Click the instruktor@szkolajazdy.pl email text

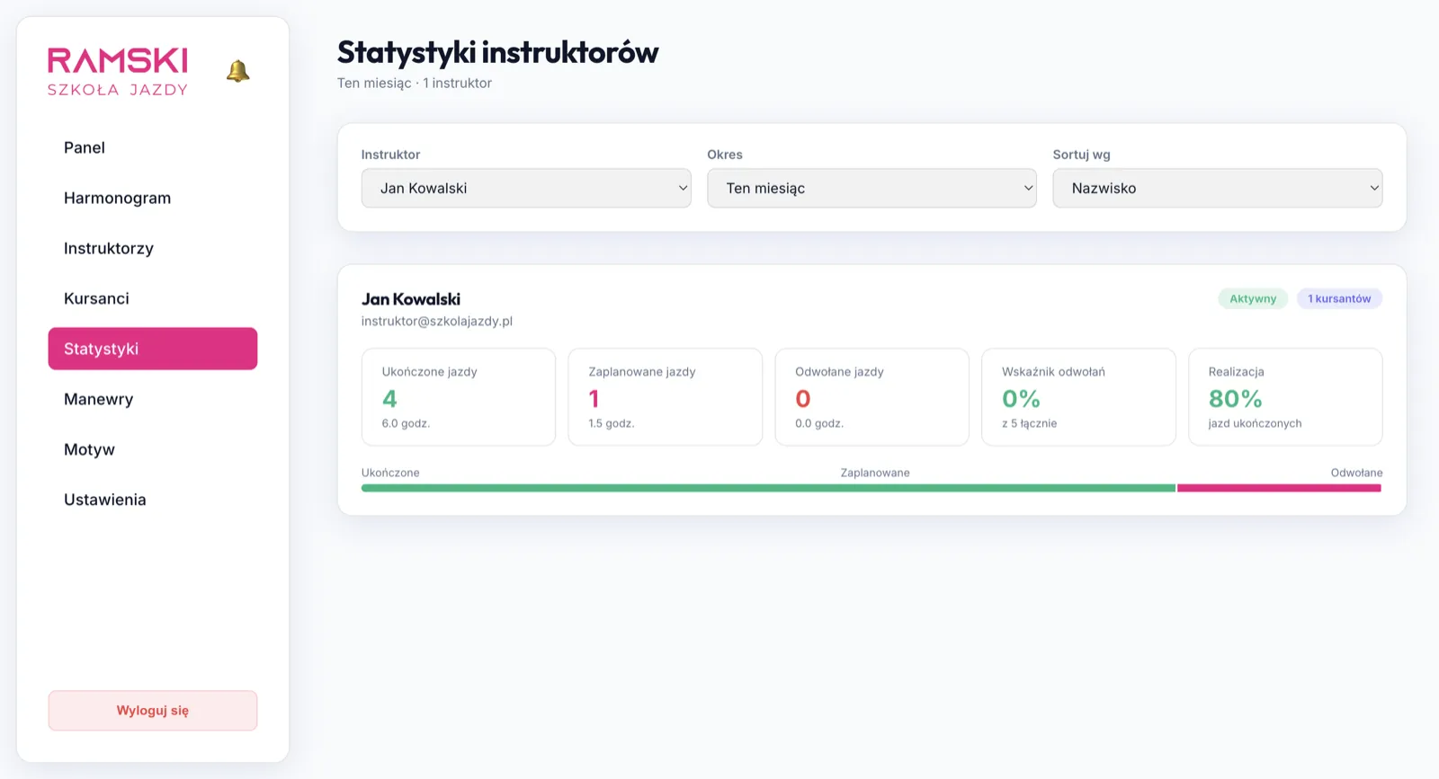[x=437, y=321]
